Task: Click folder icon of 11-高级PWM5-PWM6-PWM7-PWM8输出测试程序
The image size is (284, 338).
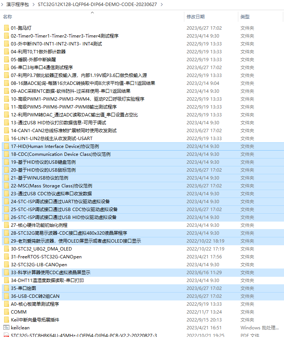Action: click(x=6, y=107)
